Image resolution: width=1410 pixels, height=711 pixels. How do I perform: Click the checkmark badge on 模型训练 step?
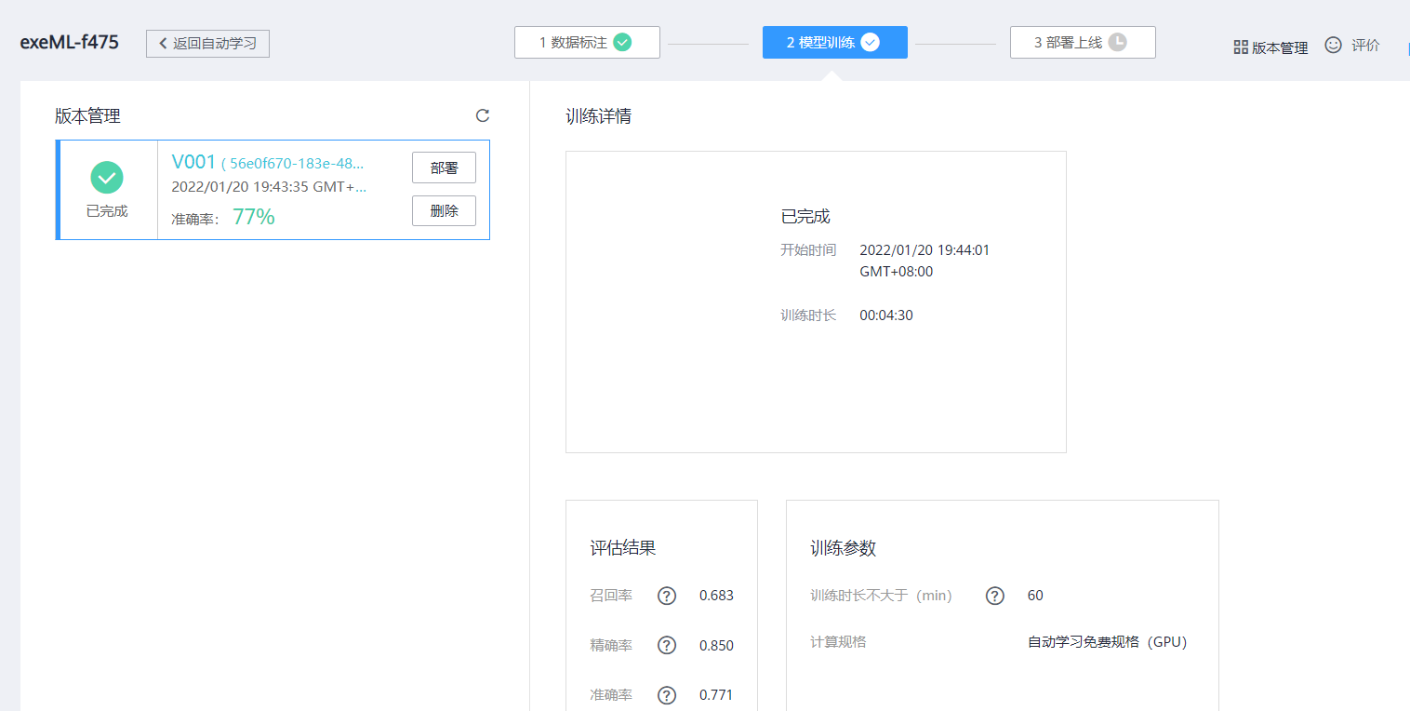pyautogui.click(x=870, y=41)
